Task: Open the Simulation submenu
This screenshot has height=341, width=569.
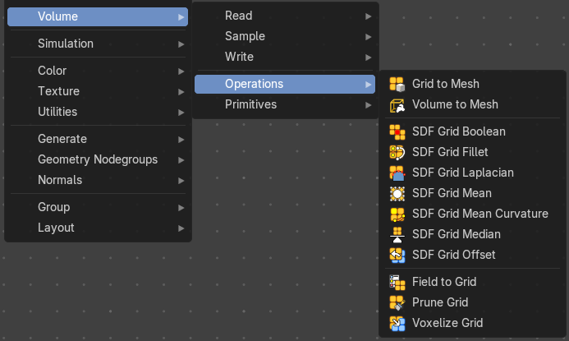Action: point(98,44)
